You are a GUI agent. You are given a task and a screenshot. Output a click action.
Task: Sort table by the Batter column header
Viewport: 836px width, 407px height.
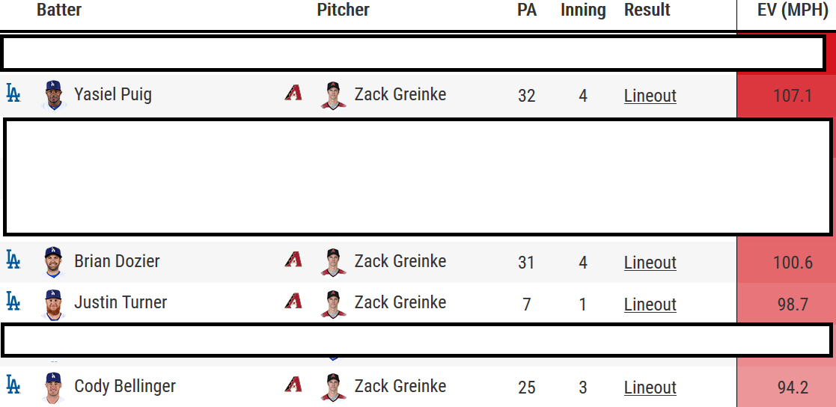(x=59, y=10)
